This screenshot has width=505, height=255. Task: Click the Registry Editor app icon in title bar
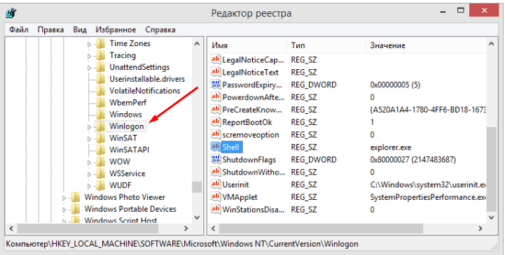11,13
